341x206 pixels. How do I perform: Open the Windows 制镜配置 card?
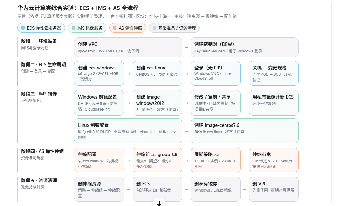tap(99, 103)
